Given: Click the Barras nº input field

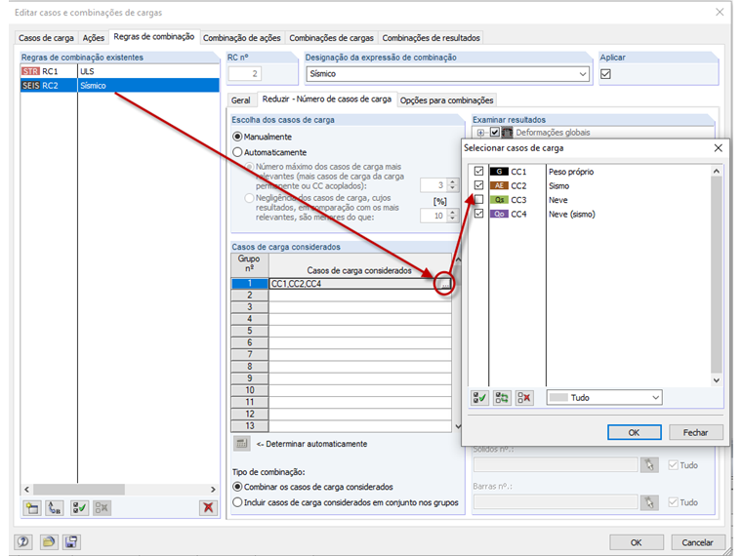Looking at the screenshot, I should (x=556, y=502).
